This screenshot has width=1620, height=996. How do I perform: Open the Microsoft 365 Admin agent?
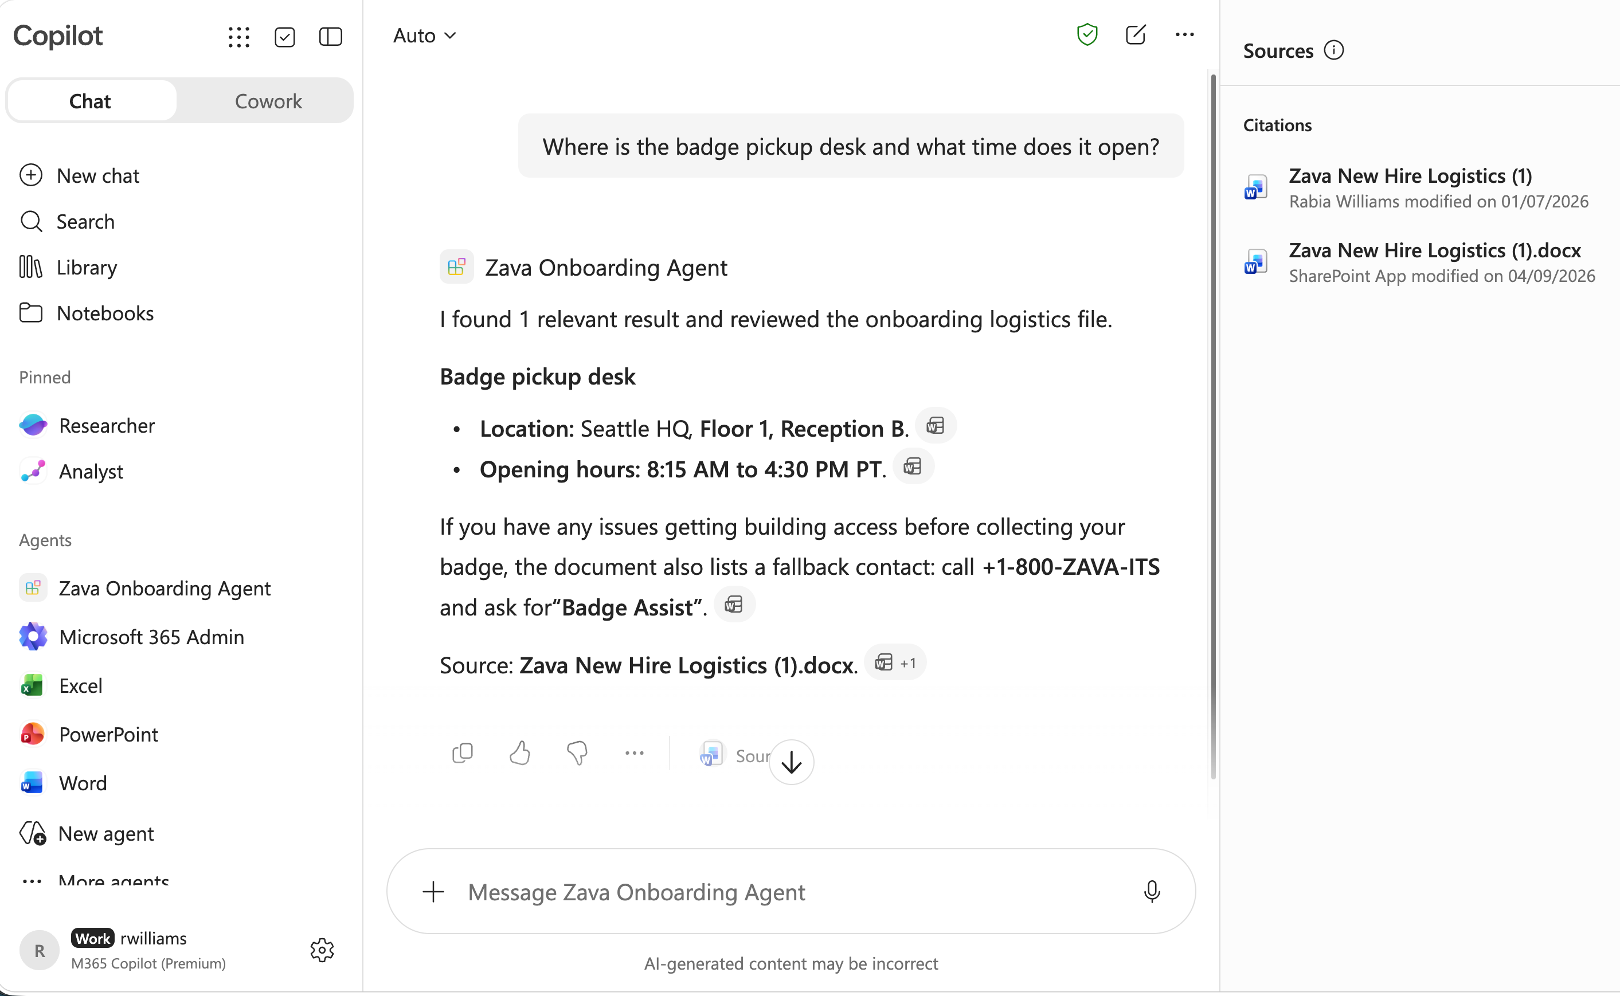132,636
